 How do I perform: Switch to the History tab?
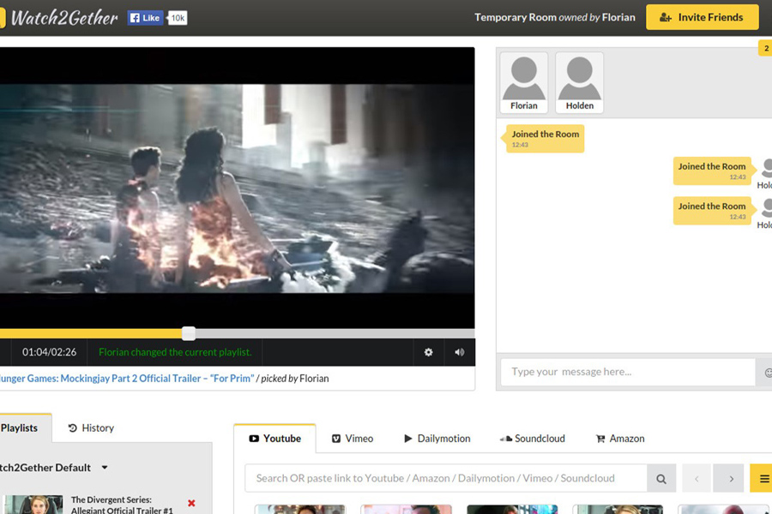click(91, 428)
